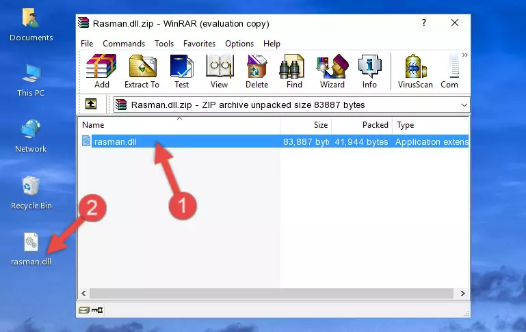Viewport: 526px width, 332px height.
Task: Select rasman.dll row in the archive
Action: (x=274, y=141)
